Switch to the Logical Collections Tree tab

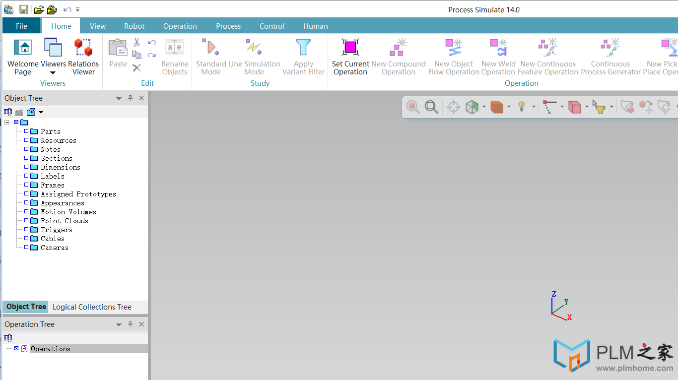tap(92, 307)
